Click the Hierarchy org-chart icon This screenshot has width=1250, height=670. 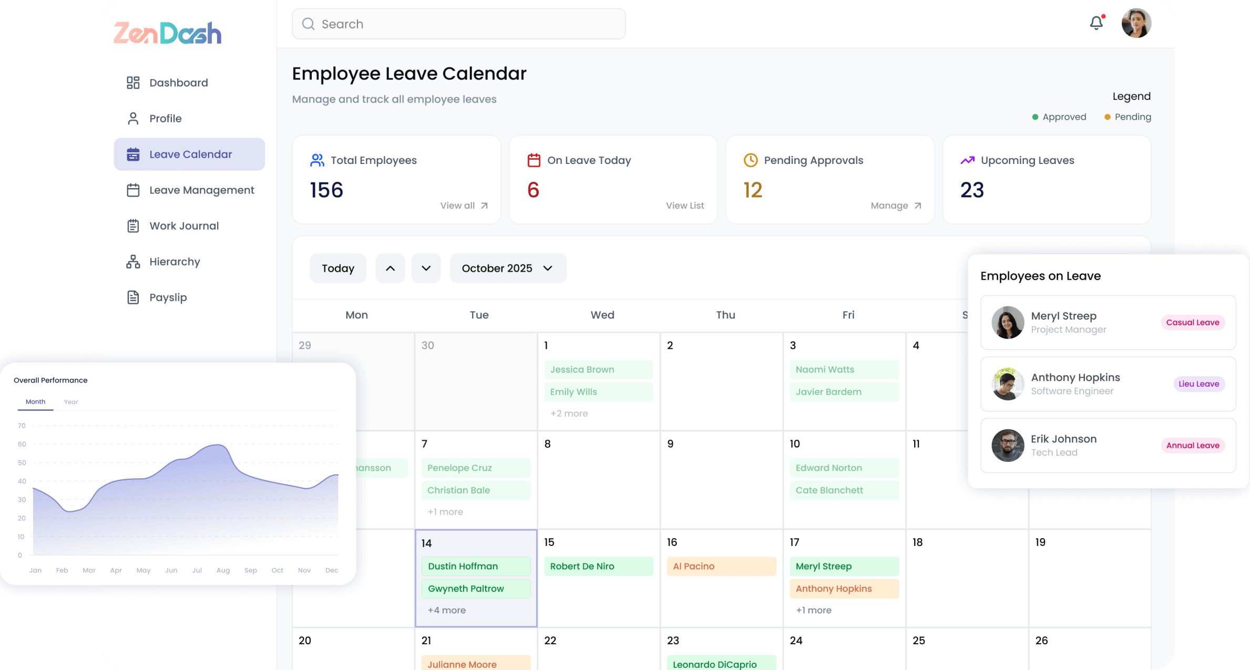132,261
